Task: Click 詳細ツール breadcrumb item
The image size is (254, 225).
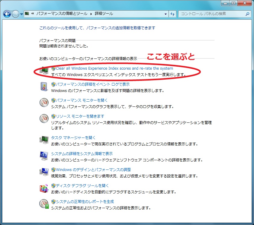Action: [x=104, y=14]
